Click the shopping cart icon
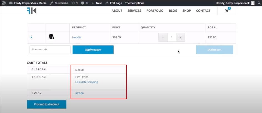The height and width of the screenshot is (113, 262). (227, 11)
